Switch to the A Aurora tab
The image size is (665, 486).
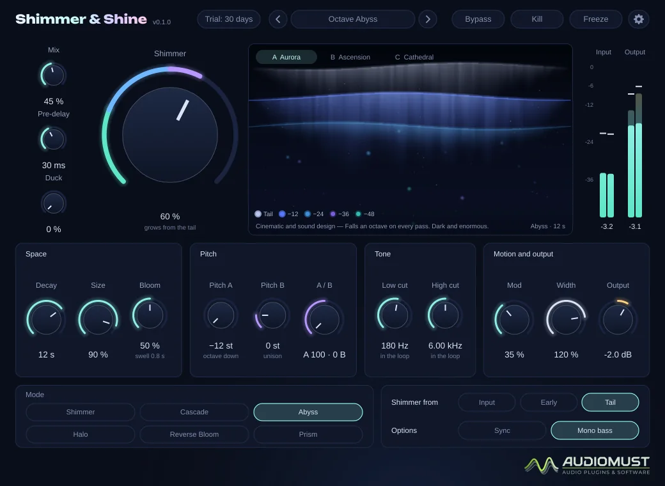click(286, 57)
